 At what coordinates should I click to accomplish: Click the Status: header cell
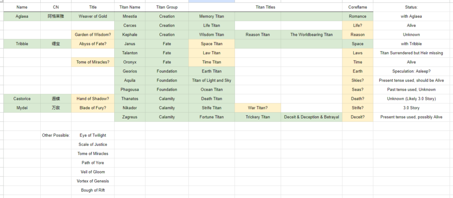[411, 7]
